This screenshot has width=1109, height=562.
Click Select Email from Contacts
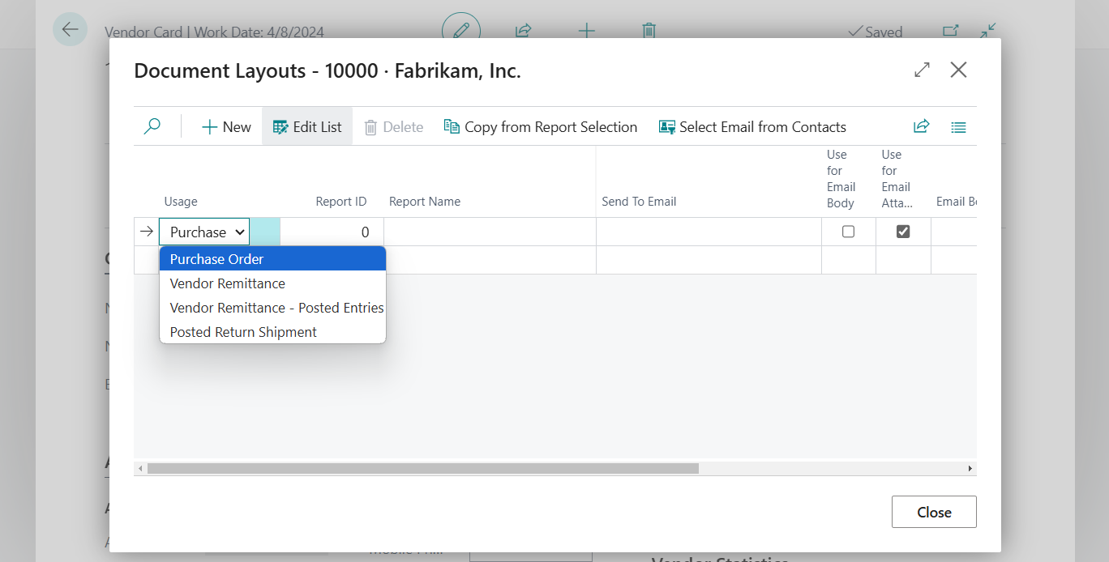pyautogui.click(x=751, y=126)
